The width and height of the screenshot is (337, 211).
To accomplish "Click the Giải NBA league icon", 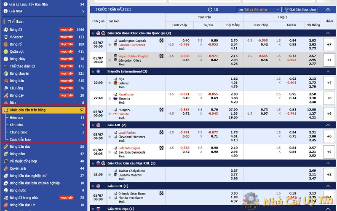I will pyautogui.click(x=5, y=11).
